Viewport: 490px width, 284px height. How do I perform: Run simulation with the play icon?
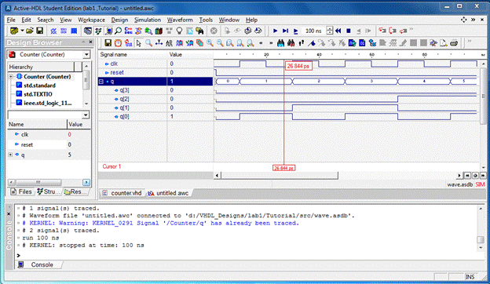(x=275, y=31)
